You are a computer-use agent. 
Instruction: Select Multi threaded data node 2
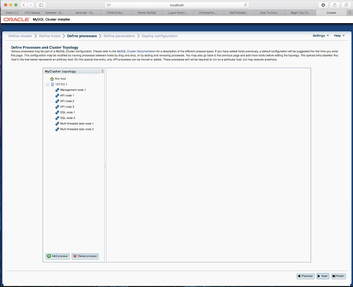click(x=77, y=129)
